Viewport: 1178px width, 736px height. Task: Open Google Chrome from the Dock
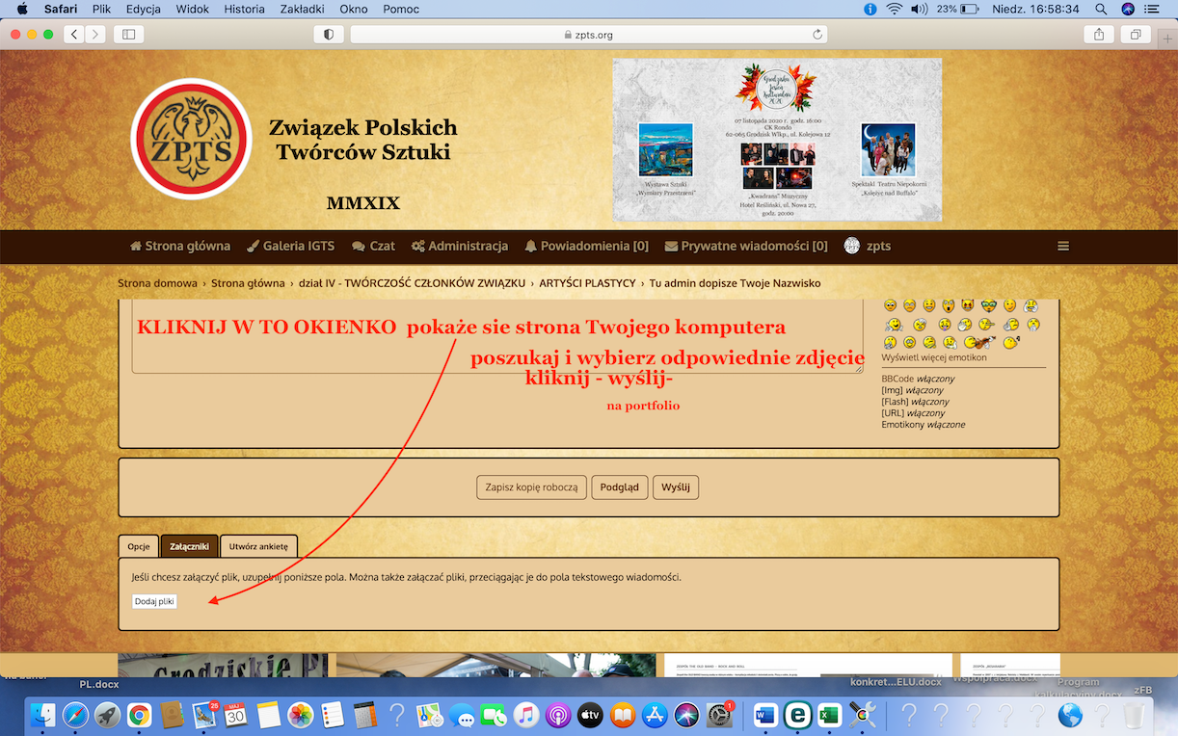tap(140, 715)
